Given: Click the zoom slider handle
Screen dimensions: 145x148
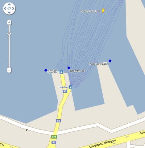Looking at the screenshot, I should tap(9, 34).
